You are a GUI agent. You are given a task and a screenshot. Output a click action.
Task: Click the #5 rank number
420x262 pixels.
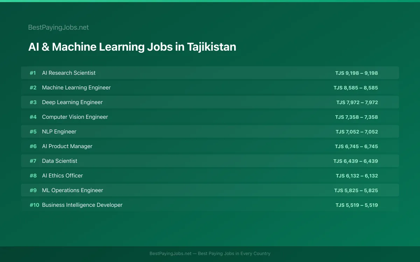[x=33, y=132]
